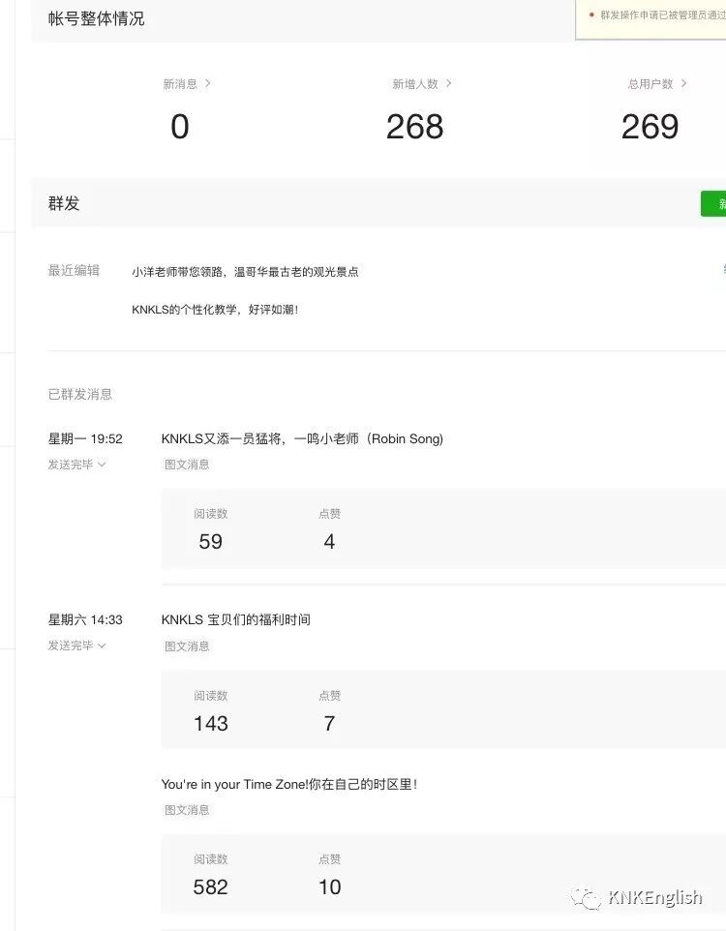
Task: Click the new message count 0
Action: (x=180, y=127)
